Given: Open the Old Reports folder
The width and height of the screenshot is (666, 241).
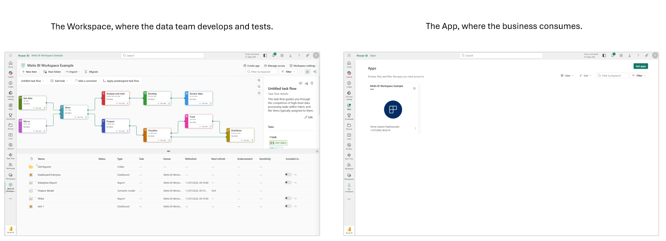Looking at the screenshot, I should [44, 167].
